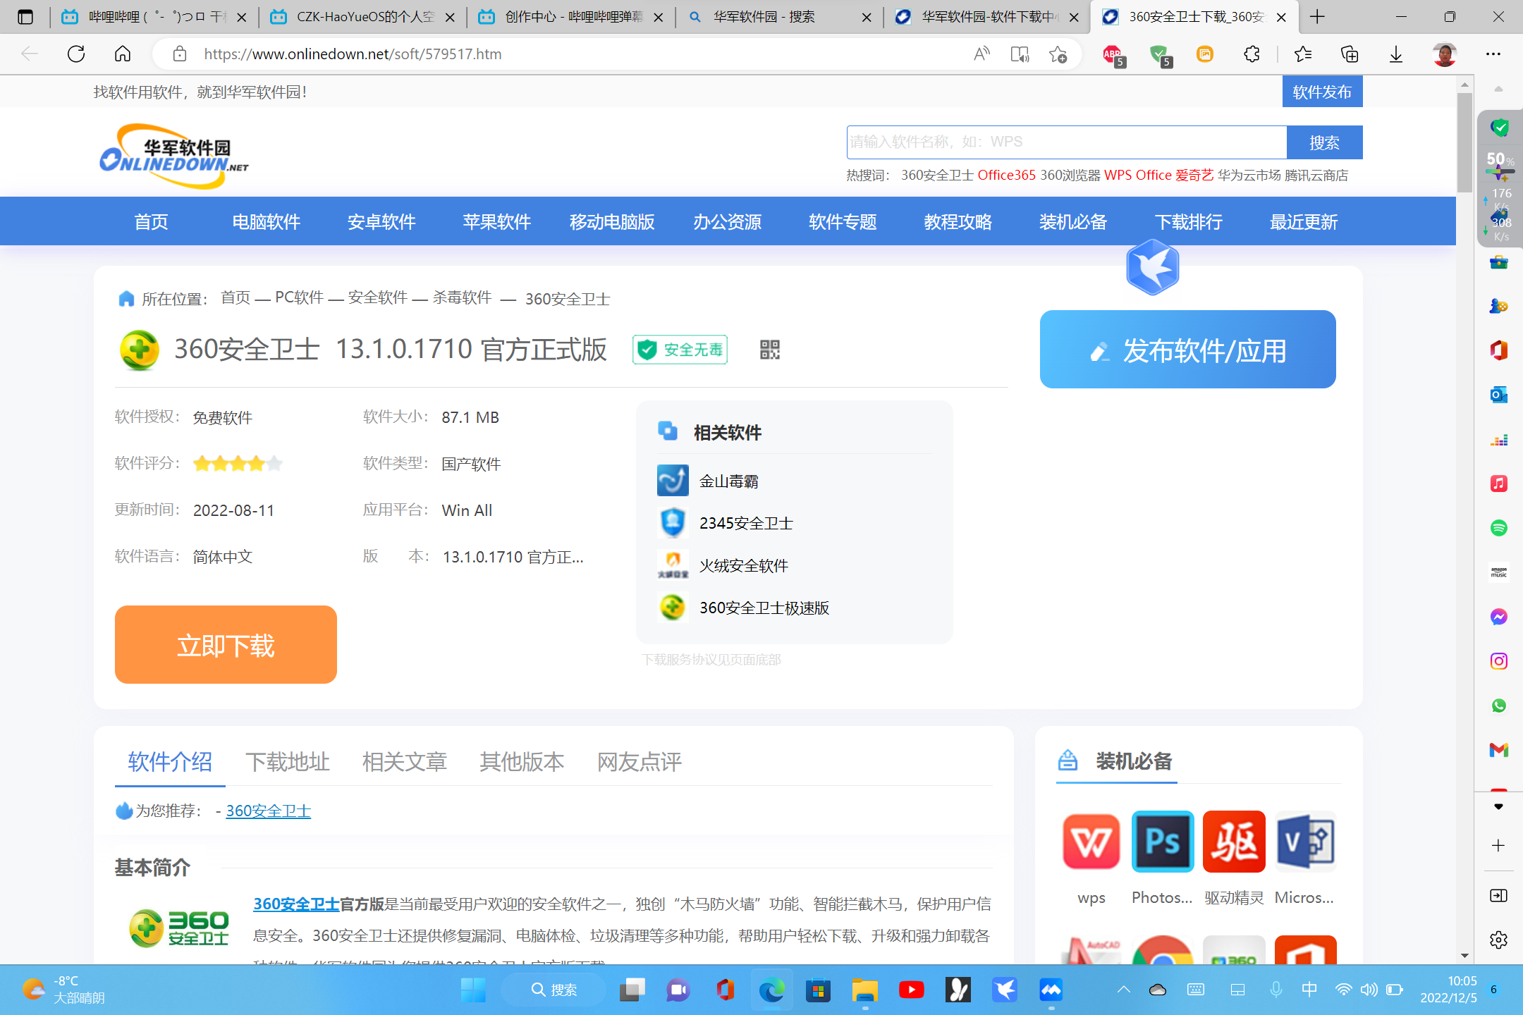Click the recommended 360安全卫士 link
Screen dimensions: 1523x1015
click(x=269, y=811)
